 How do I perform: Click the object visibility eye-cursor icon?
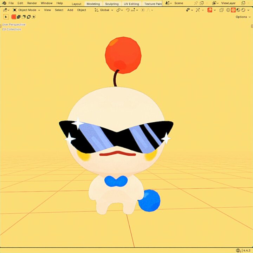pyautogui.click(x=188, y=10)
